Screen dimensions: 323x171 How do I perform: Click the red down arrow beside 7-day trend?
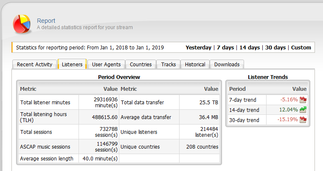coord(303,100)
